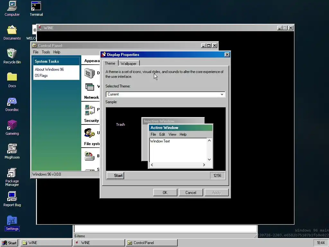Click the sample scroll up arrow in preview
Viewport: 329px width, 247px height.
(x=209, y=141)
